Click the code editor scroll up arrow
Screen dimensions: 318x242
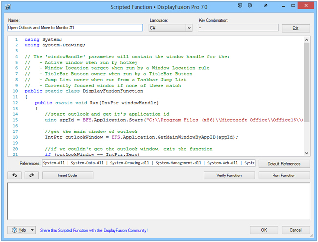tap(306, 40)
